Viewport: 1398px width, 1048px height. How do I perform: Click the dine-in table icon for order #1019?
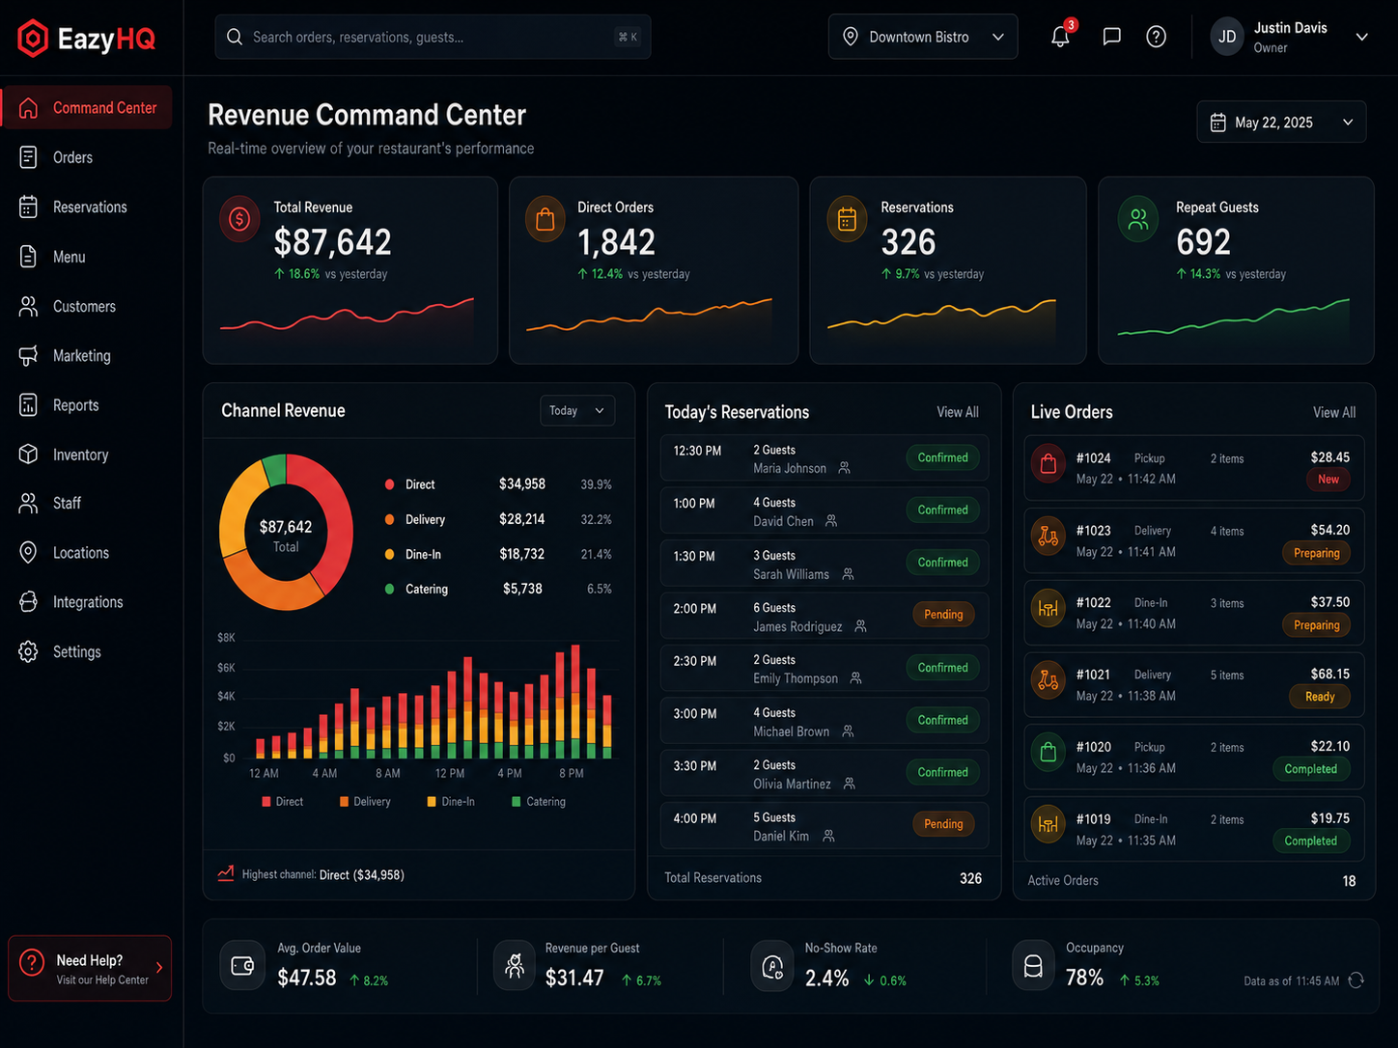[1048, 825]
